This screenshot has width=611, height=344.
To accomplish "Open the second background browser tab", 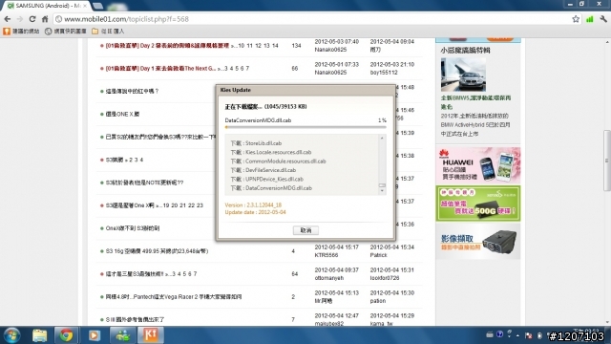I will tap(97, 6).
